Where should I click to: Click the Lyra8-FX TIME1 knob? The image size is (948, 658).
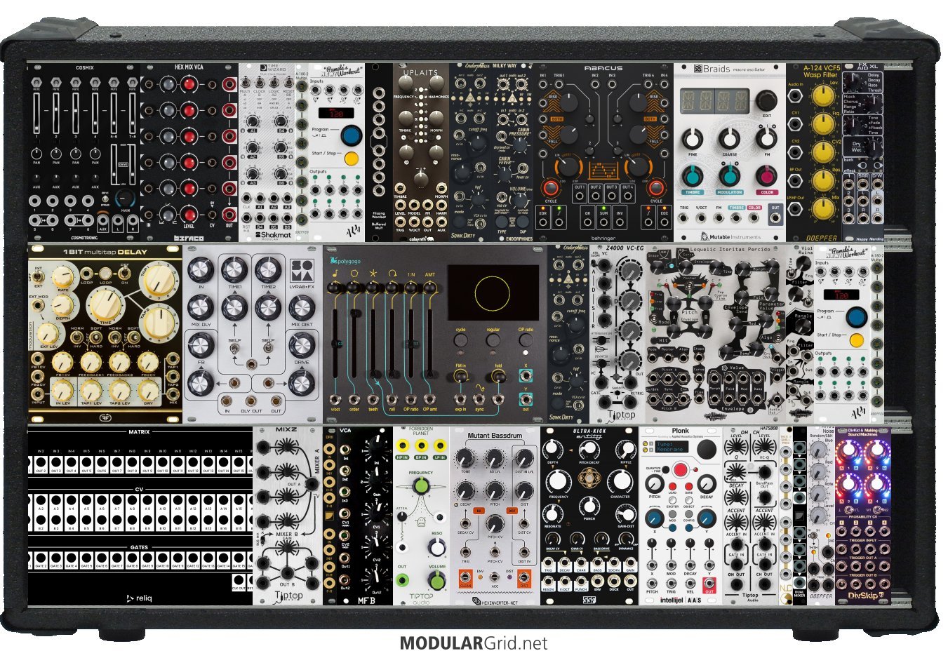coord(234,269)
